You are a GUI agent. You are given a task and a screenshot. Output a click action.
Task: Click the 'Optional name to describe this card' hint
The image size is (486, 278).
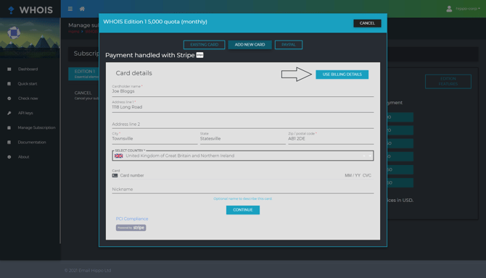tap(243, 198)
